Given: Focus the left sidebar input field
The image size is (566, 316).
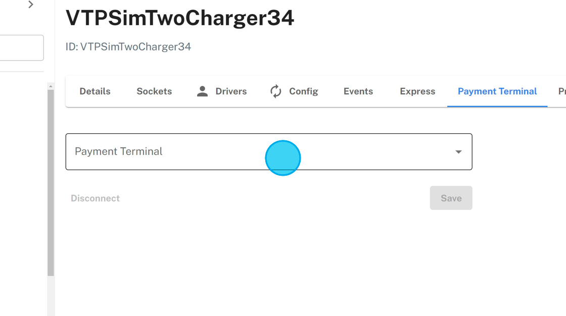Looking at the screenshot, I should coord(21,48).
